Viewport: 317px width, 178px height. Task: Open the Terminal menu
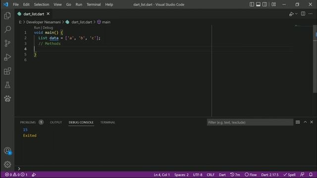click(x=94, y=4)
